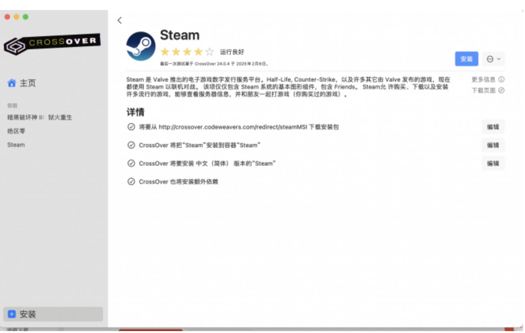Click 编辑 for the steamMSI download row
Screen dimensions: 525x333
point(493,127)
